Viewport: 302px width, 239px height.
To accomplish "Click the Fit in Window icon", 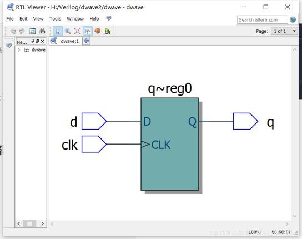I will (x=78, y=31).
